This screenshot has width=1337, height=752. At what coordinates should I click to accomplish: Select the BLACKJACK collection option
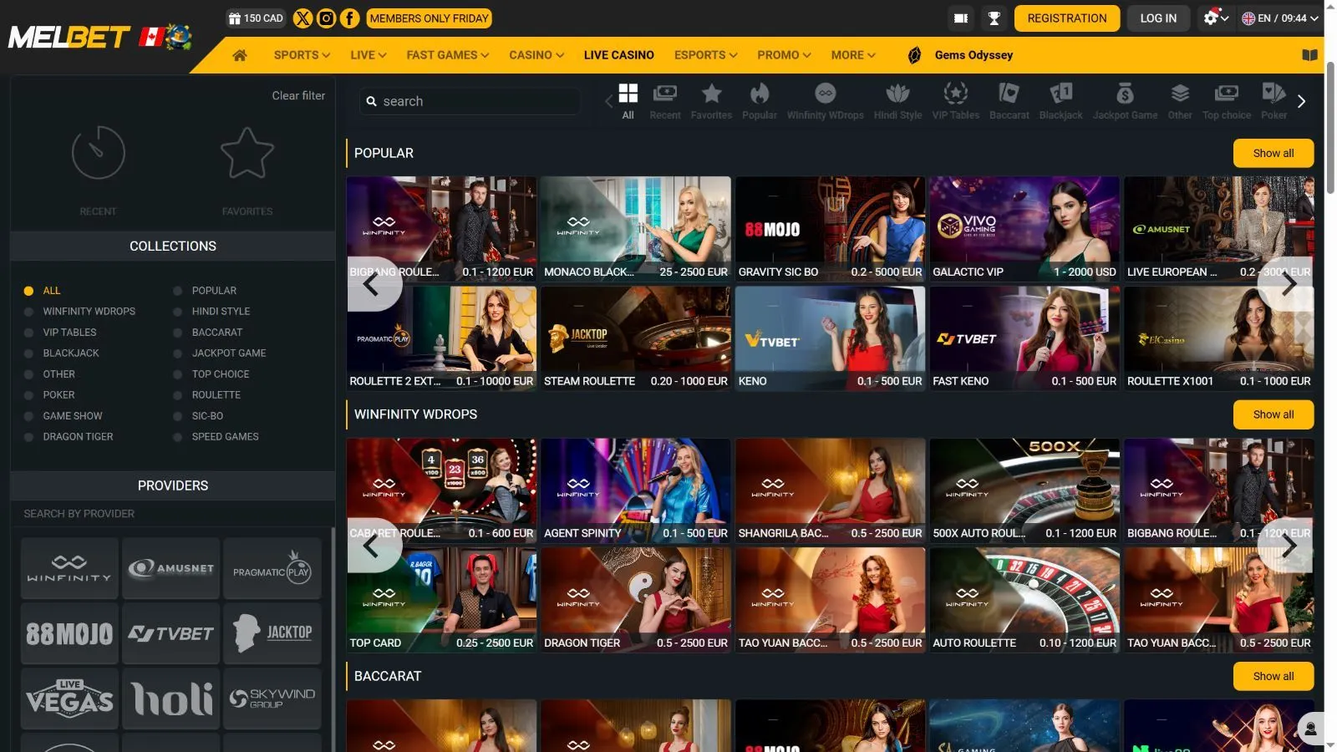(61, 353)
